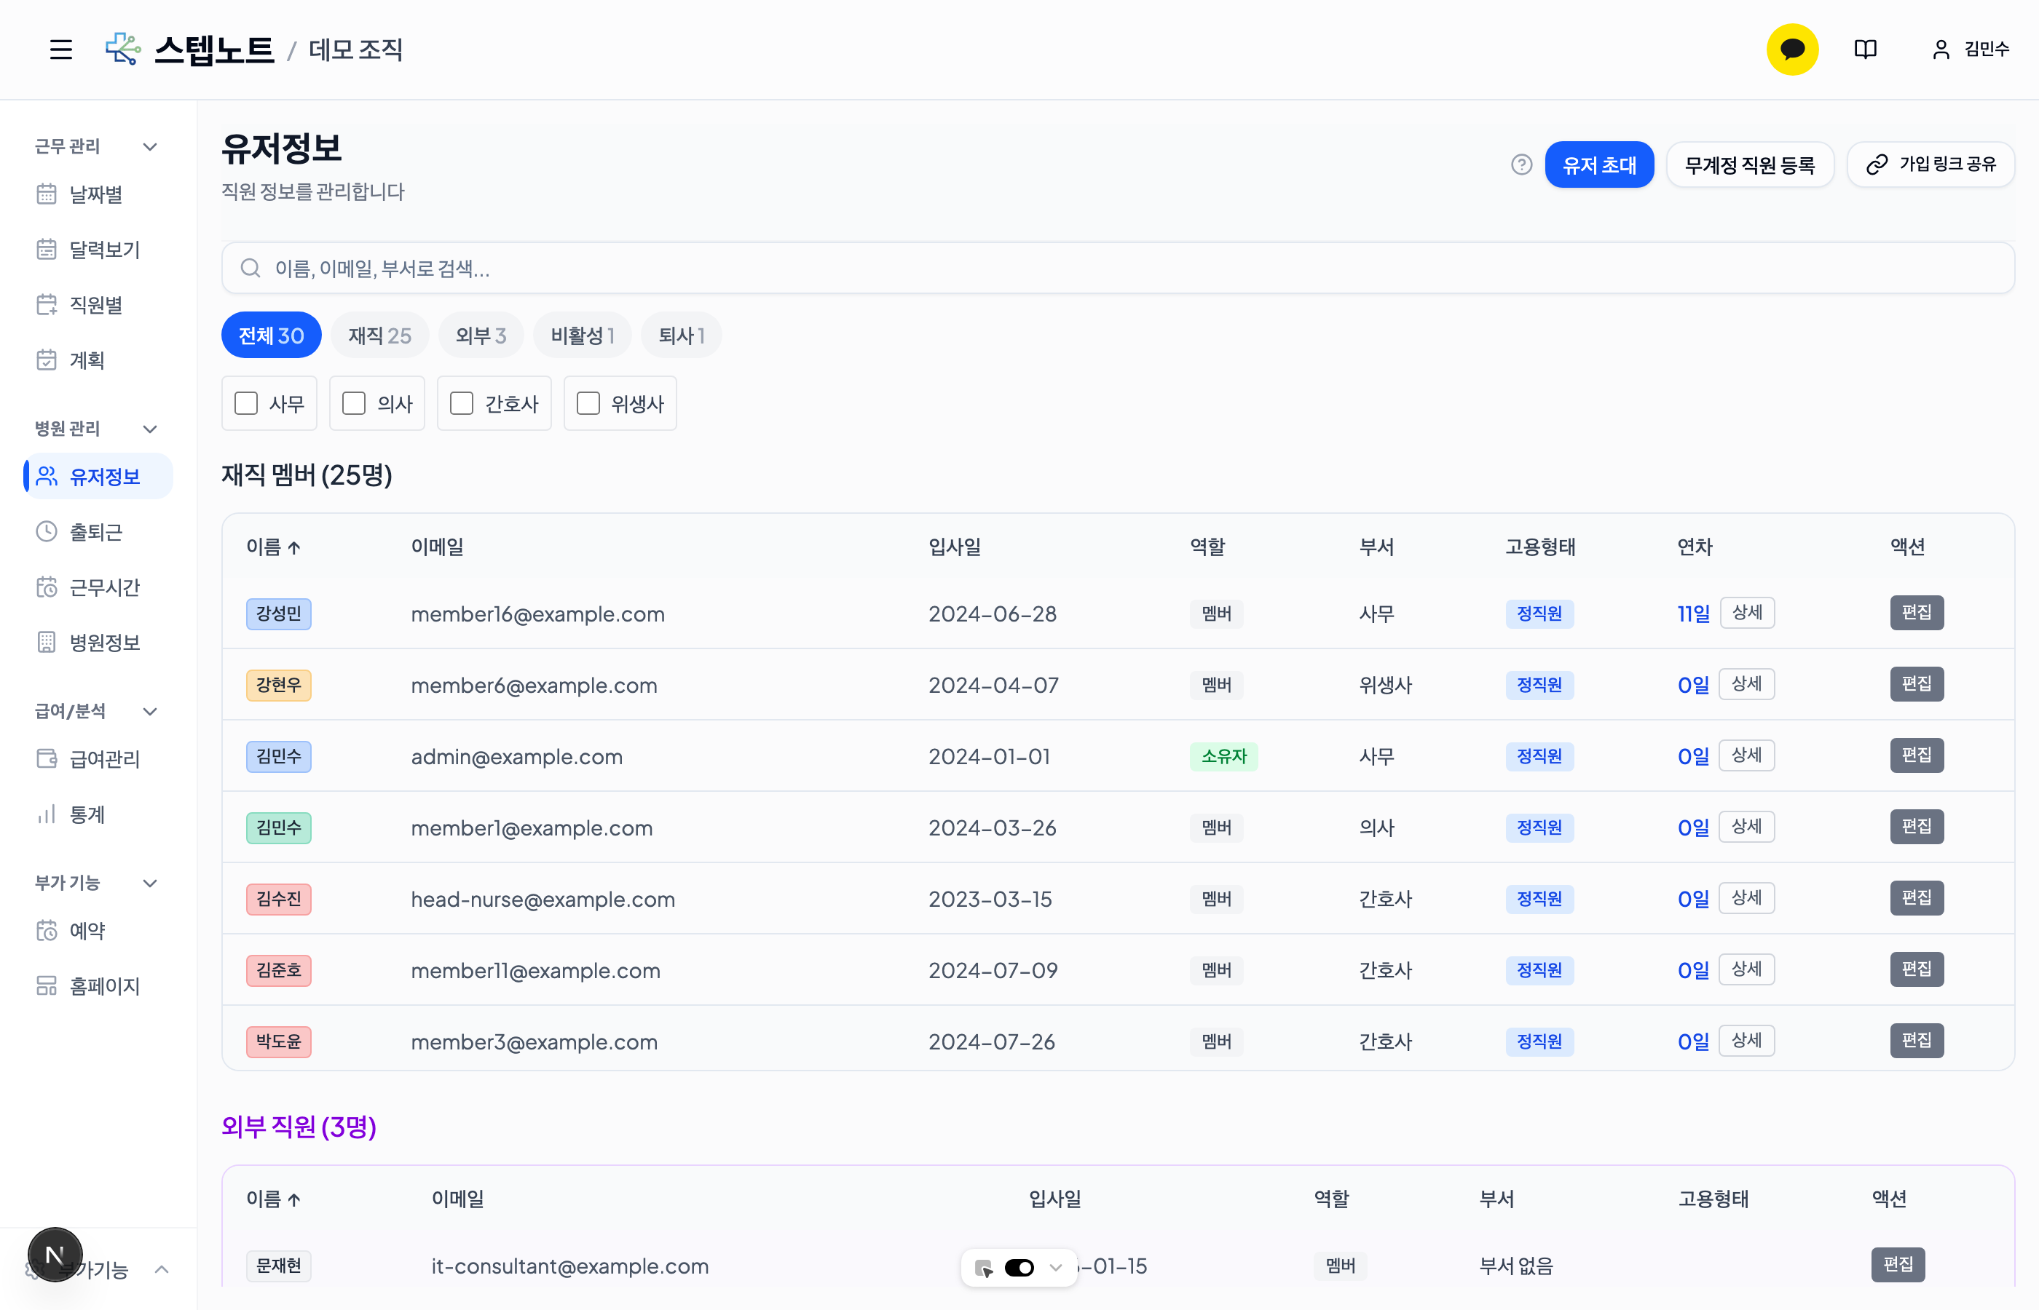Select the 재직 25 filter tab
Image resolution: width=2039 pixels, height=1310 pixels.
click(379, 336)
